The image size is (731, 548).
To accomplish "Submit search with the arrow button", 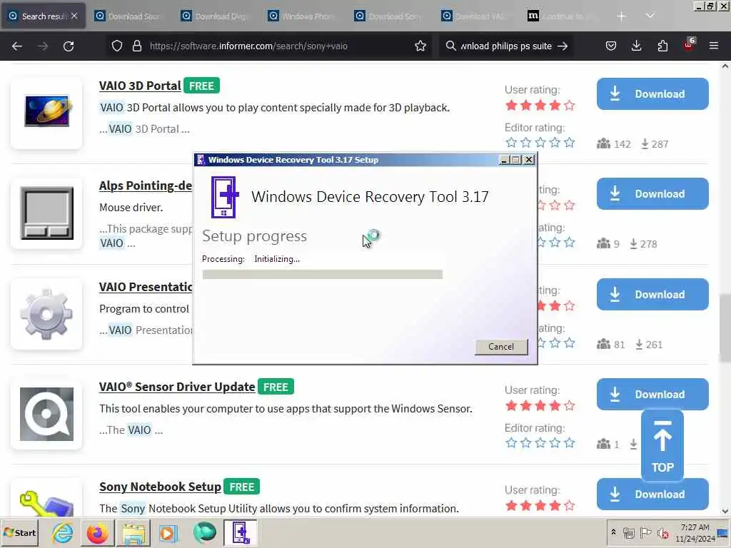I will 563,46.
